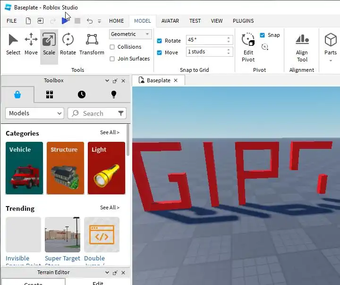Enable the Join Surfaces checkbox
This screenshot has height=285, width=340.
pos(112,59)
